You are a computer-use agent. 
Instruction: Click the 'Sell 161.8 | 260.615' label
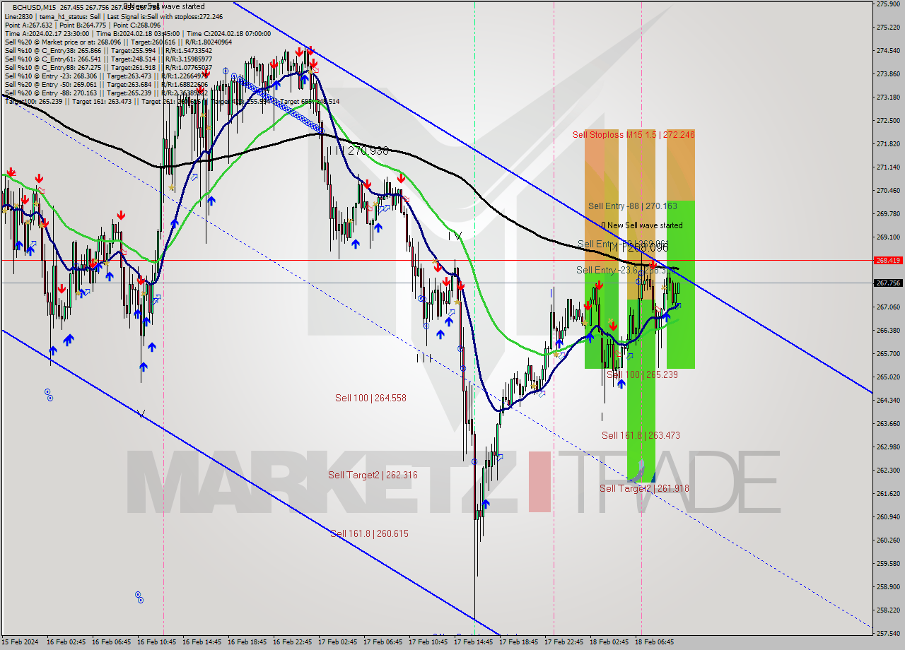(x=369, y=533)
